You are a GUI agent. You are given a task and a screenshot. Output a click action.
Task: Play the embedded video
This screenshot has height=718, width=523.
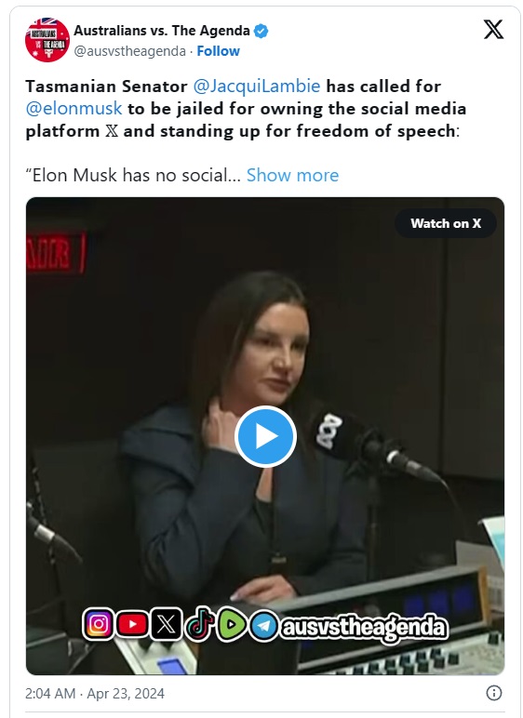(265, 437)
